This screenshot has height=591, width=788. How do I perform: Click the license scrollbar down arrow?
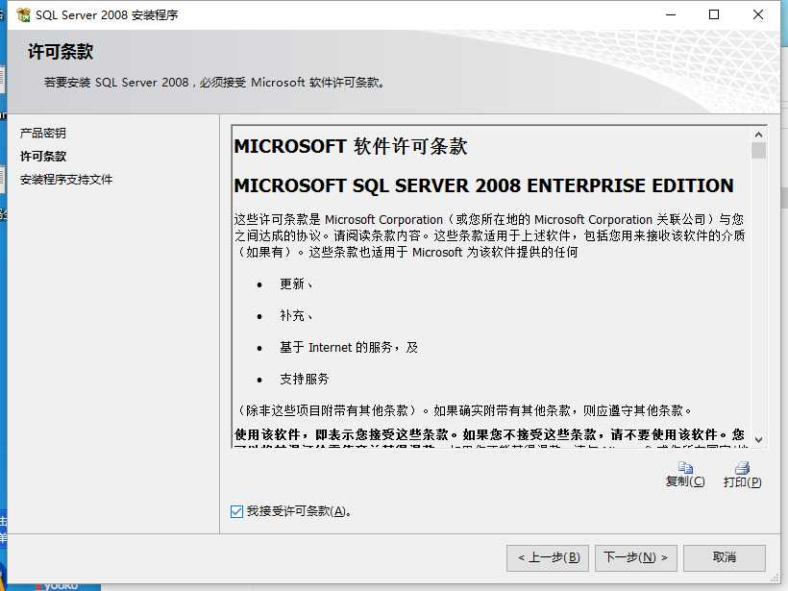758,440
